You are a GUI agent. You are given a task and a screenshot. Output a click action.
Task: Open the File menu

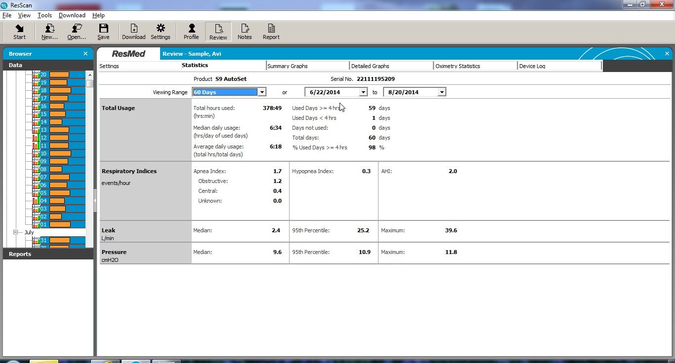point(7,15)
